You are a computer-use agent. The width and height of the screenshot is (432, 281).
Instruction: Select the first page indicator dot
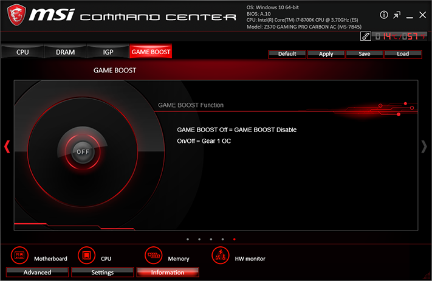click(188, 240)
